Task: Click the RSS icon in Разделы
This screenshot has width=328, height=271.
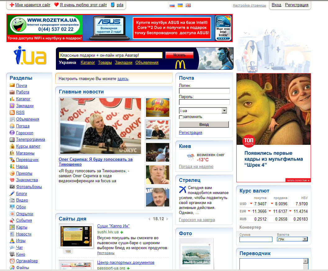Action: tap(12, 112)
